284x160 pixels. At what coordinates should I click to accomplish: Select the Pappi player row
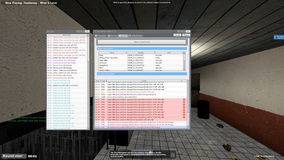141,55
